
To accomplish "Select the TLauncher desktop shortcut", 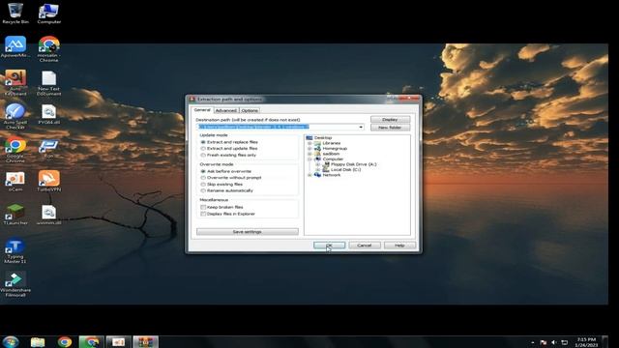I will pyautogui.click(x=15, y=215).
